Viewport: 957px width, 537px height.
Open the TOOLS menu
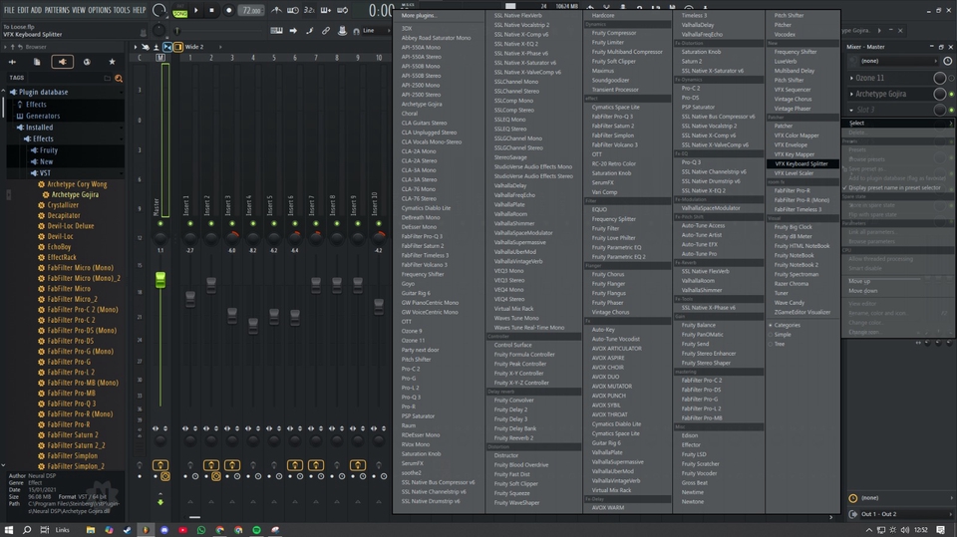[x=122, y=10]
